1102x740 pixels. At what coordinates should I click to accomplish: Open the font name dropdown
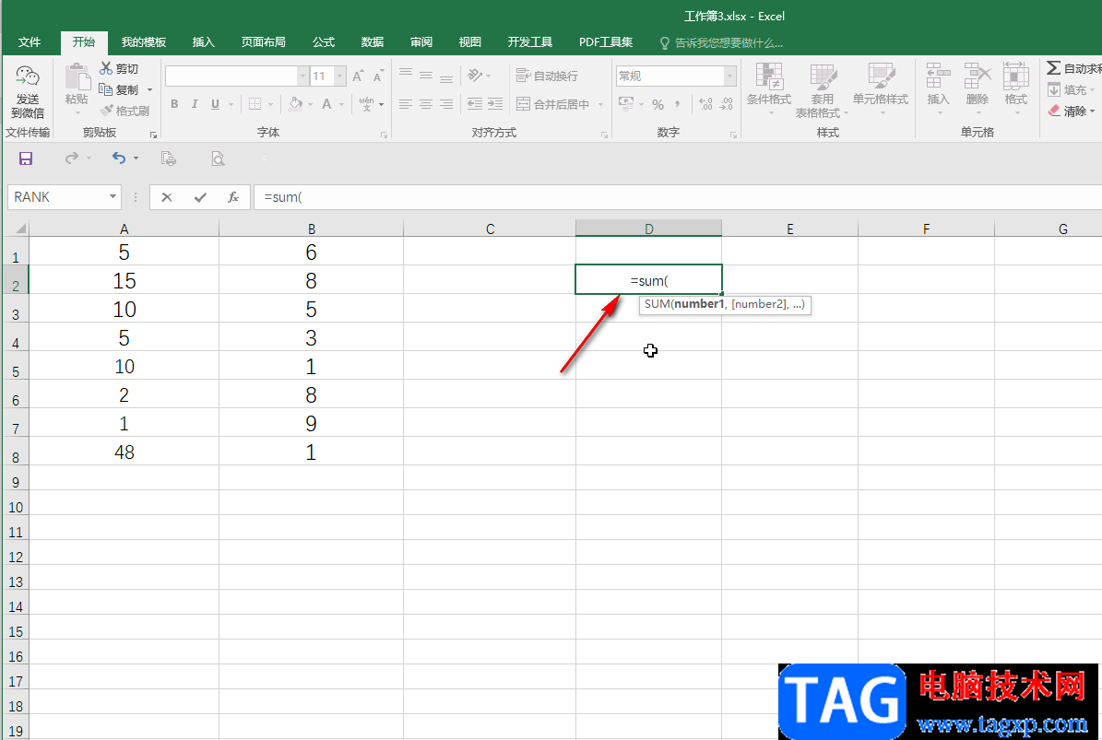click(x=302, y=76)
